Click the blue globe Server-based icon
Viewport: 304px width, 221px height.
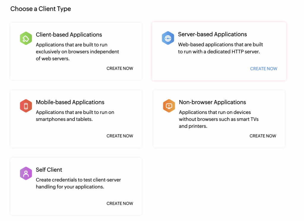(x=168, y=38)
